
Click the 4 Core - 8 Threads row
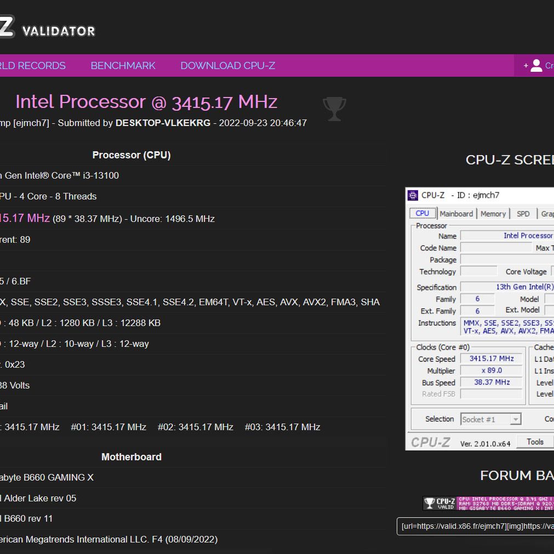192,196
